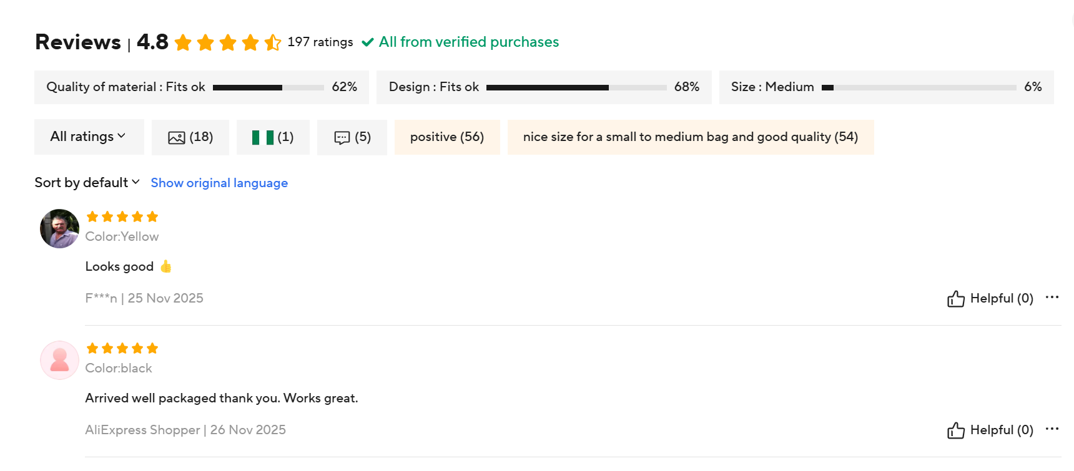
Task: Filter reviews with additional comments (5)
Action: [352, 137]
